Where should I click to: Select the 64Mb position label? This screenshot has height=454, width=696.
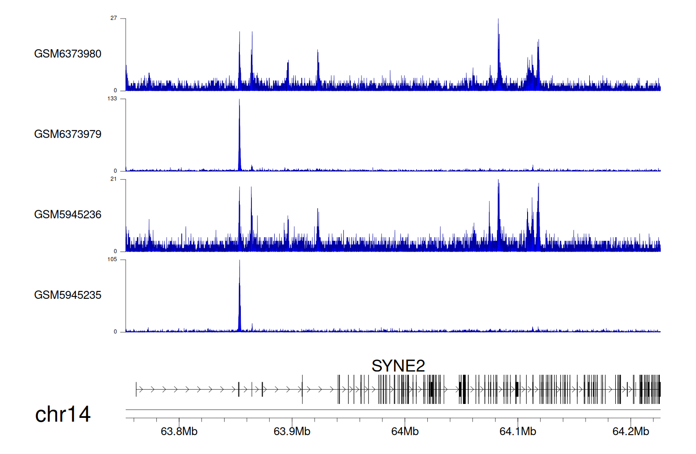[405, 431]
